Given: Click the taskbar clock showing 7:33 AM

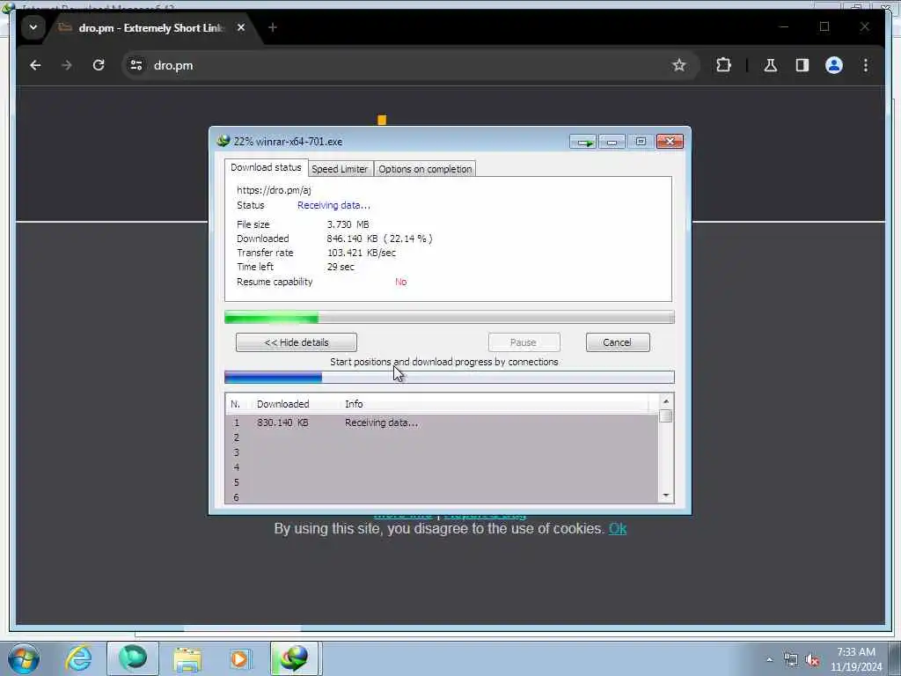Looking at the screenshot, I should click(x=856, y=659).
